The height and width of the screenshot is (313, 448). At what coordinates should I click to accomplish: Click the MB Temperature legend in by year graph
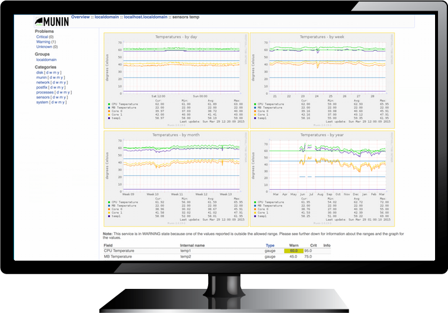point(270,205)
